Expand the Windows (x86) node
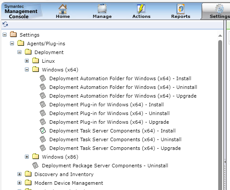Image resolution: width=230 pixels, height=190 pixels. pos(27,157)
